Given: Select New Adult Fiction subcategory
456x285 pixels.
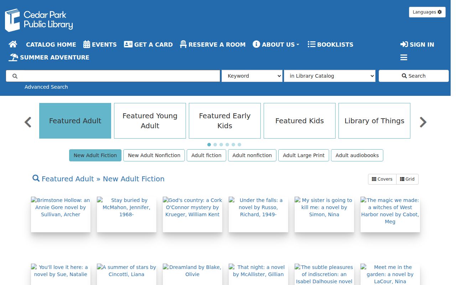Looking at the screenshot, I should point(95,155).
